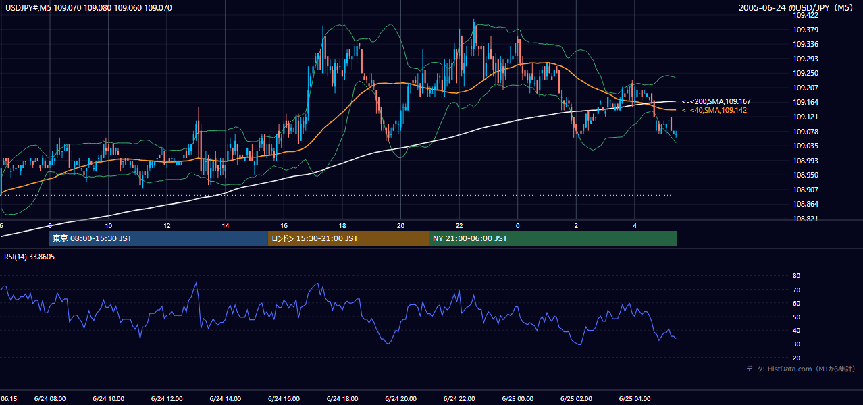Click the 6/24 16:00 date axis label
The height and width of the screenshot is (405, 863).
click(x=284, y=399)
